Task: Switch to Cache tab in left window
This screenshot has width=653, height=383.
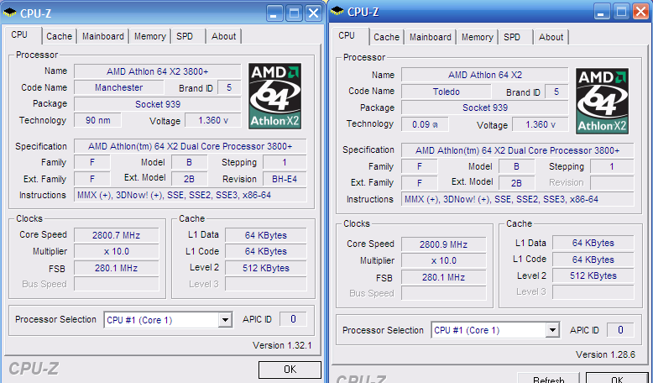Action: pyautogui.click(x=59, y=36)
